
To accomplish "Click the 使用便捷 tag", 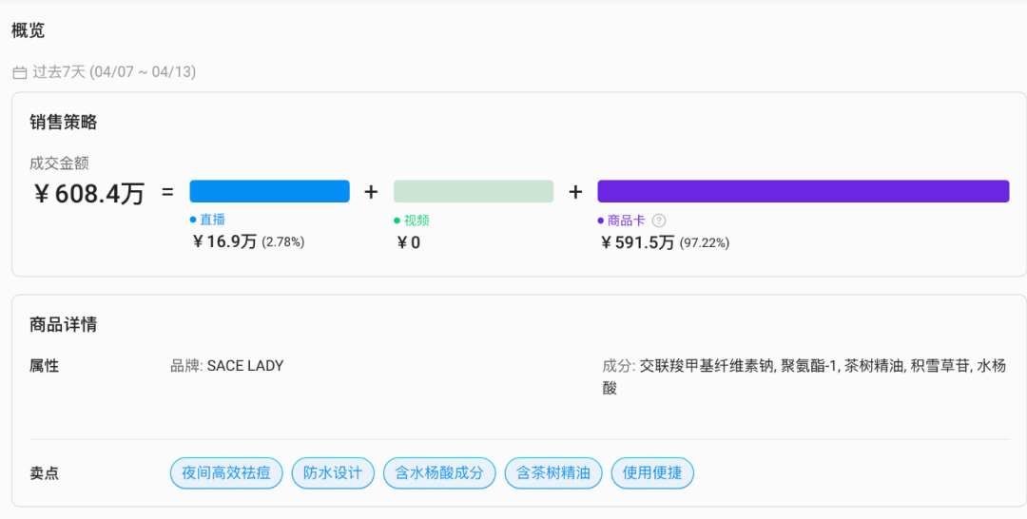I will [x=652, y=473].
